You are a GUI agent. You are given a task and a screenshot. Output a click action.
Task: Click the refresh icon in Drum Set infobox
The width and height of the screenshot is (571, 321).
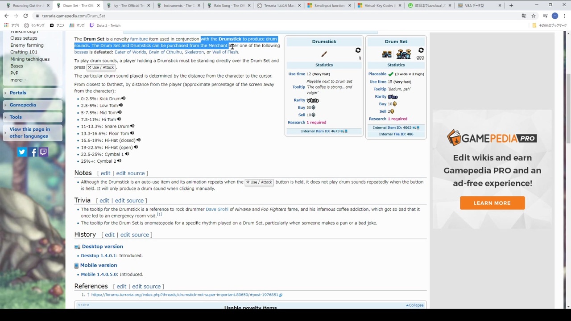(x=421, y=50)
